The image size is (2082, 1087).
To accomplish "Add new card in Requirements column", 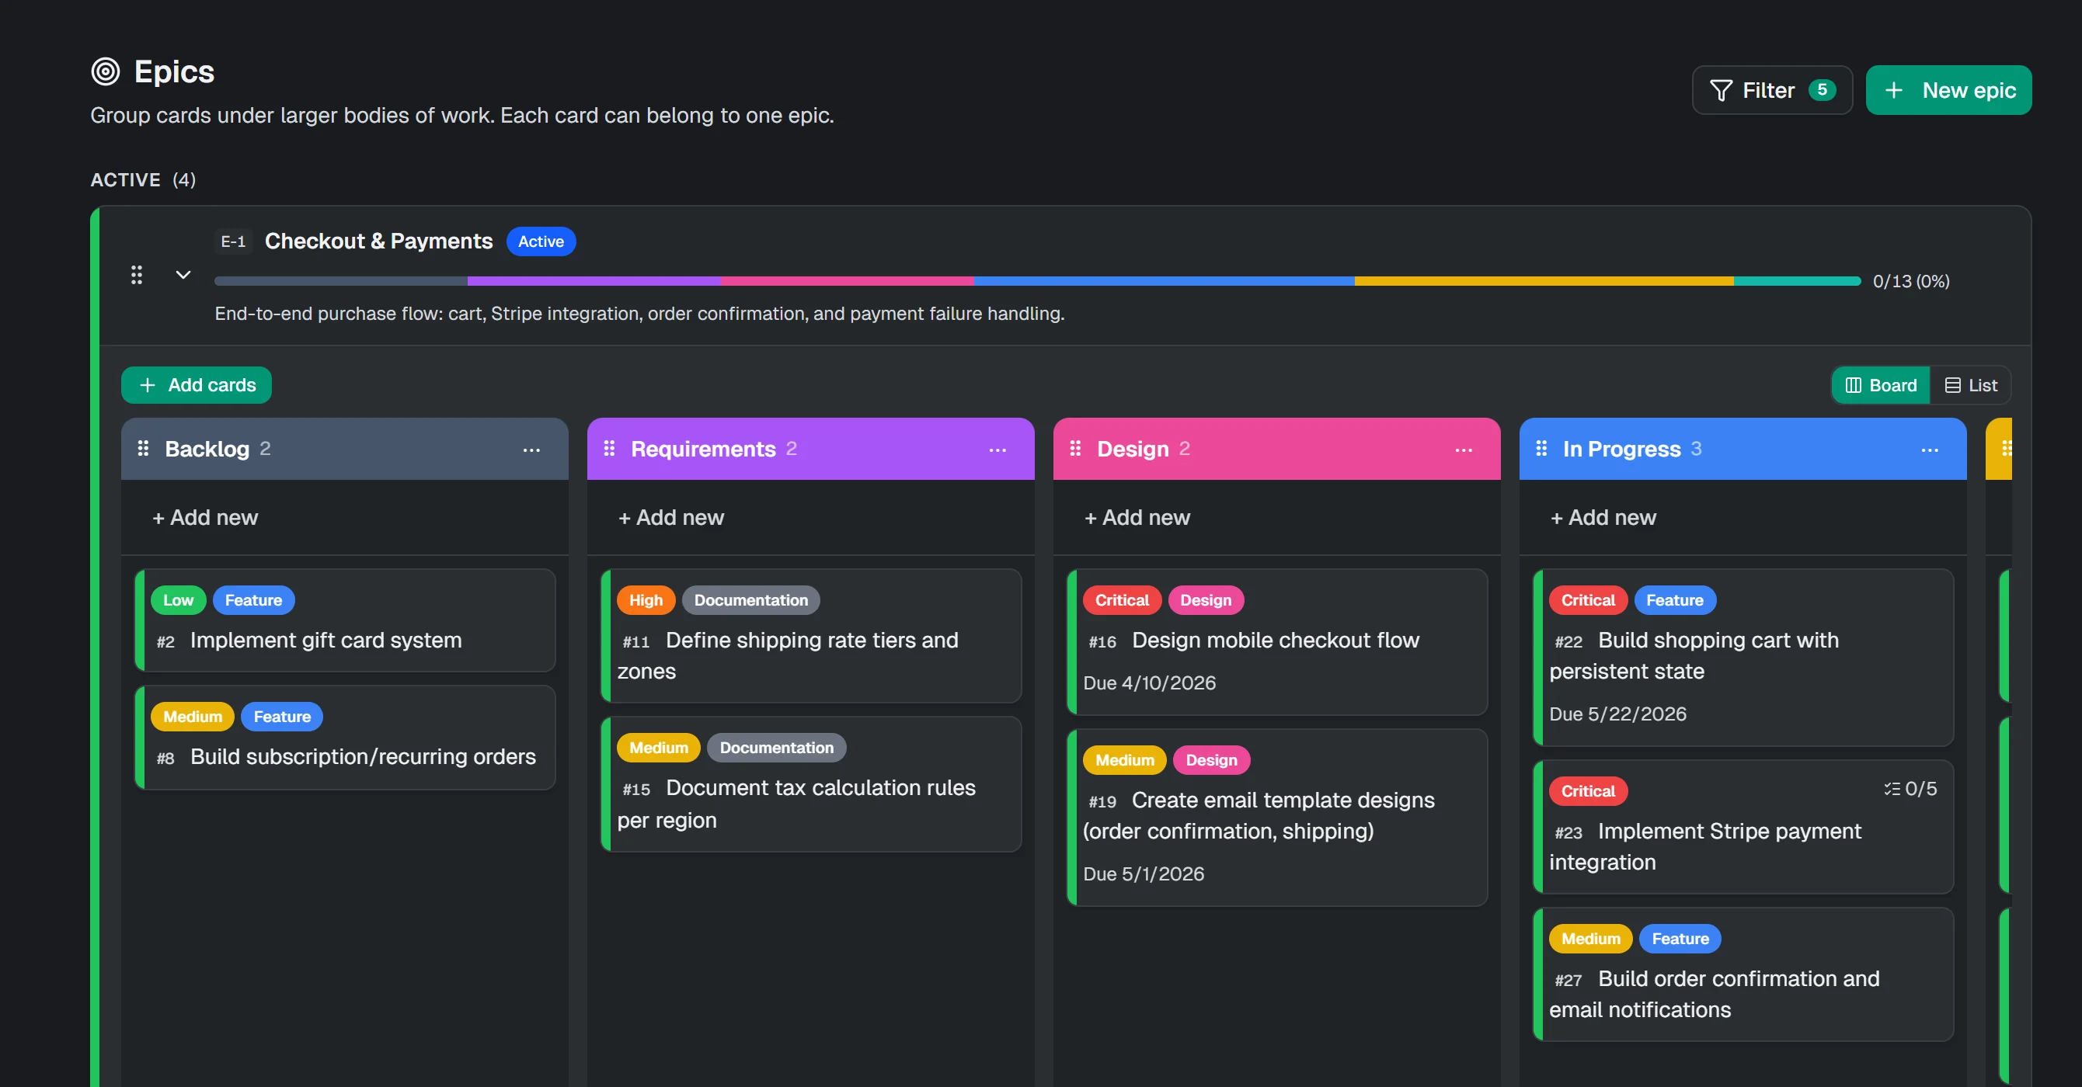I will [x=671, y=518].
